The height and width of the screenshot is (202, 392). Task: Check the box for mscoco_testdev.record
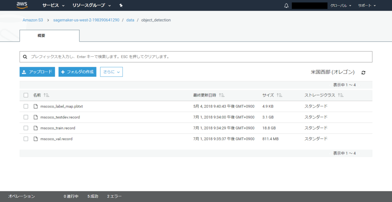[x=26, y=117]
